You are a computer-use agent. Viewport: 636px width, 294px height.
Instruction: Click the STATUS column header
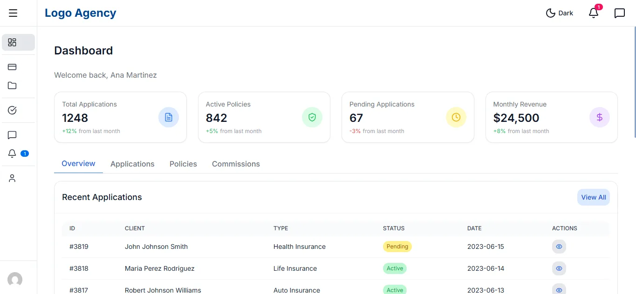tap(394, 228)
